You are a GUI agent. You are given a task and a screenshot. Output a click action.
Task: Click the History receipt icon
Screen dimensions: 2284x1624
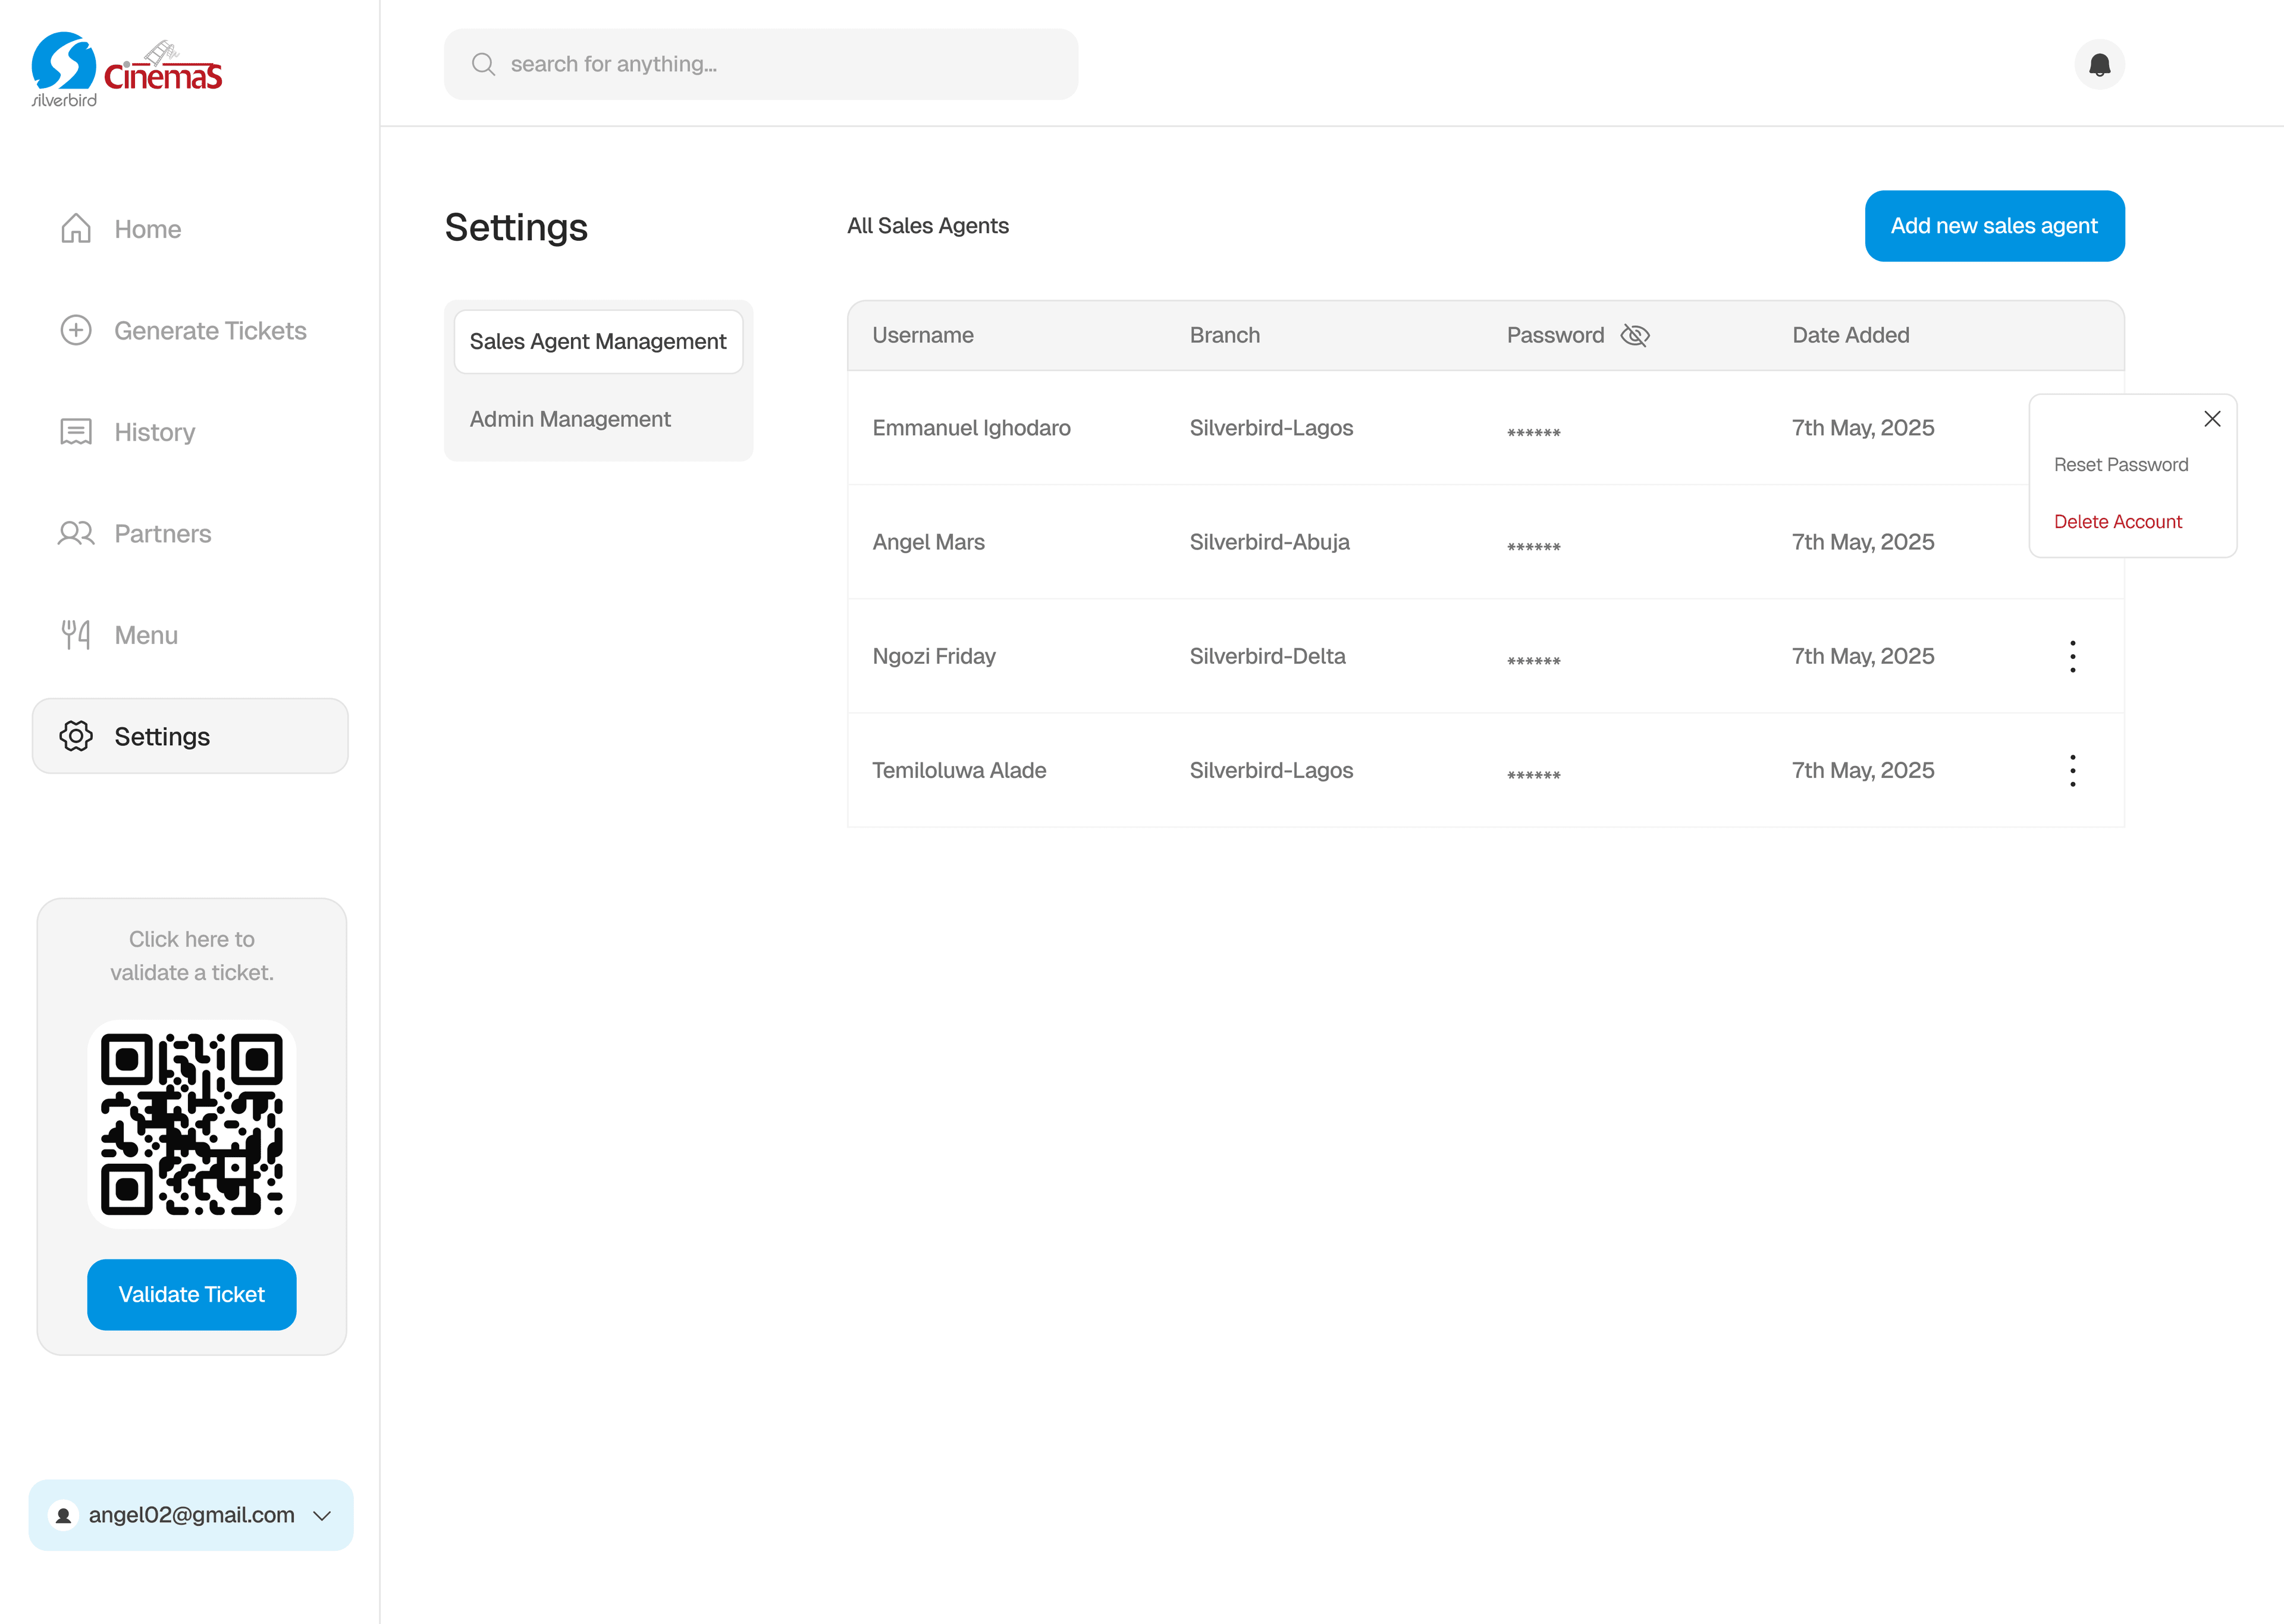coord(76,432)
